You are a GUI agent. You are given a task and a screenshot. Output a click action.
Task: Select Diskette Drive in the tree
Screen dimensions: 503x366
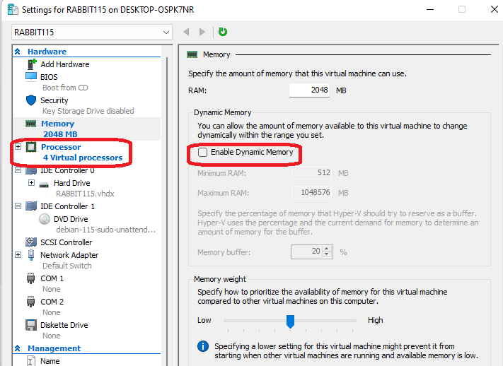coord(64,325)
